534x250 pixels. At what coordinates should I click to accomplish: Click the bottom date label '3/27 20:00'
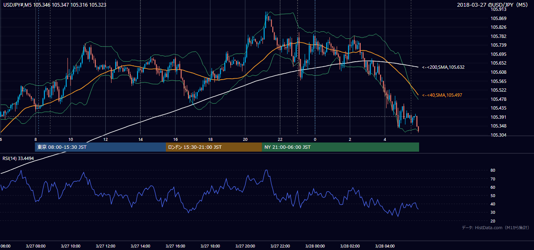[245, 246]
